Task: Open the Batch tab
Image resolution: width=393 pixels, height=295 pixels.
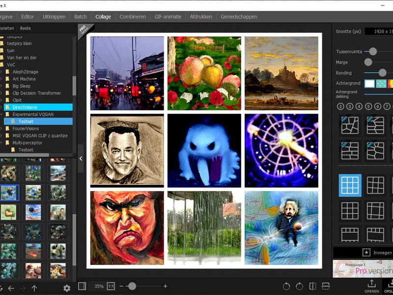Action: [81, 17]
